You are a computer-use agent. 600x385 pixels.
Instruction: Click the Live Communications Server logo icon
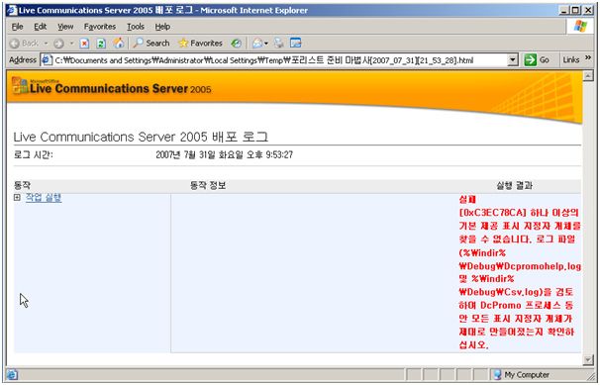20,86
